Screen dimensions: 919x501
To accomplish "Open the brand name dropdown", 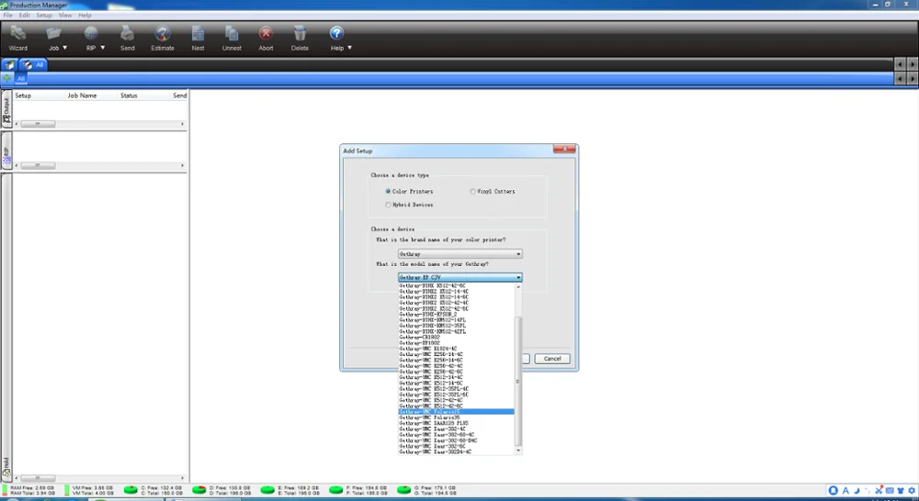I will click(459, 254).
